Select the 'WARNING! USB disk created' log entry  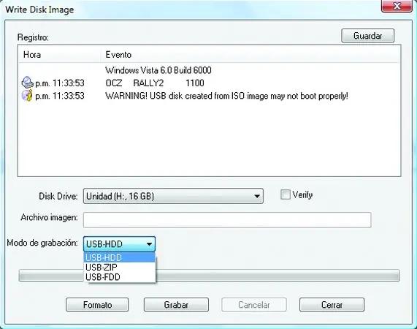[209, 96]
